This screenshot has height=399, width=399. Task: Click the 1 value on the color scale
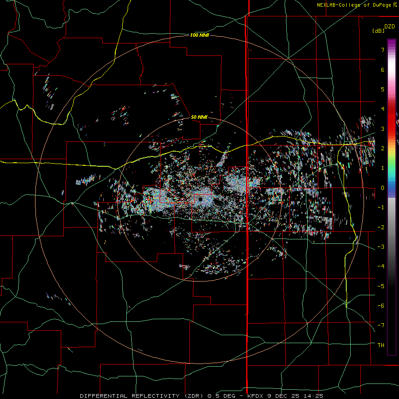(x=383, y=168)
